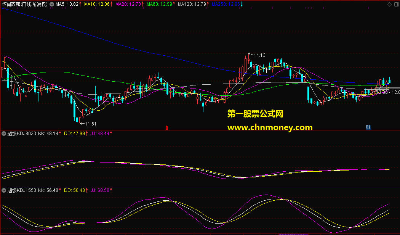Click the MA250: 12.96 value
This screenshot has height=235, width=400.
tap(226, 4)
